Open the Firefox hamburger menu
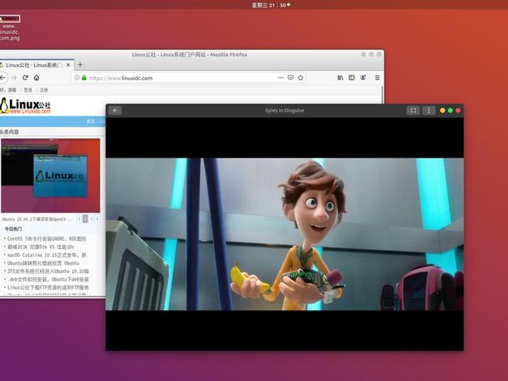This screenshot has height=381, width=508. click(377, 77)
